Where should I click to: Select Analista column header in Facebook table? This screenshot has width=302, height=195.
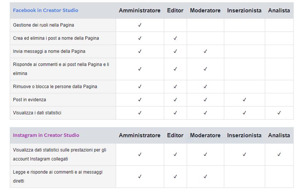(x=279, y=10)
